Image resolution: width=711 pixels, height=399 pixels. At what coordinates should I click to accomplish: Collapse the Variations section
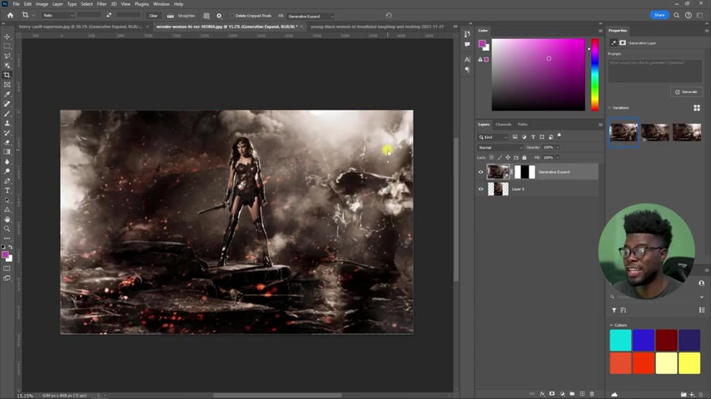coord(609,108)
